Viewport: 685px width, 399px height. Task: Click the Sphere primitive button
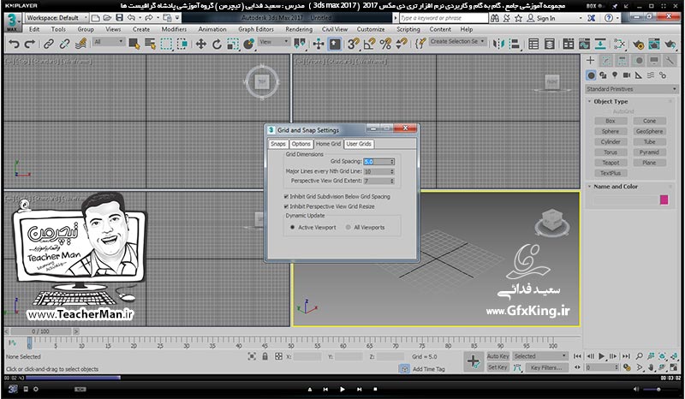point(611,132)
